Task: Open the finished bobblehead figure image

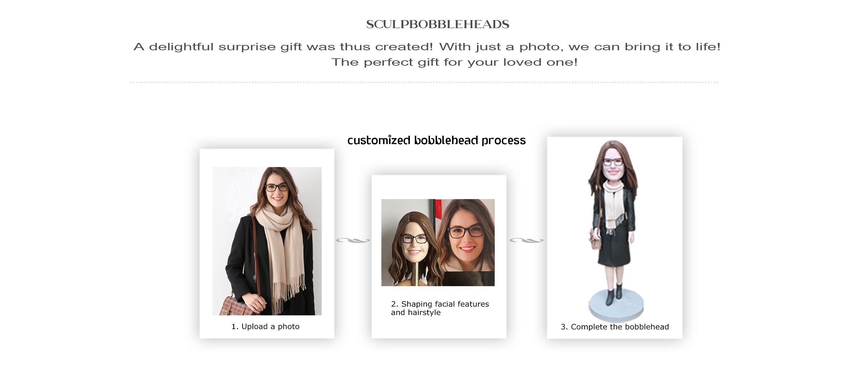Action: pos(616,231)
